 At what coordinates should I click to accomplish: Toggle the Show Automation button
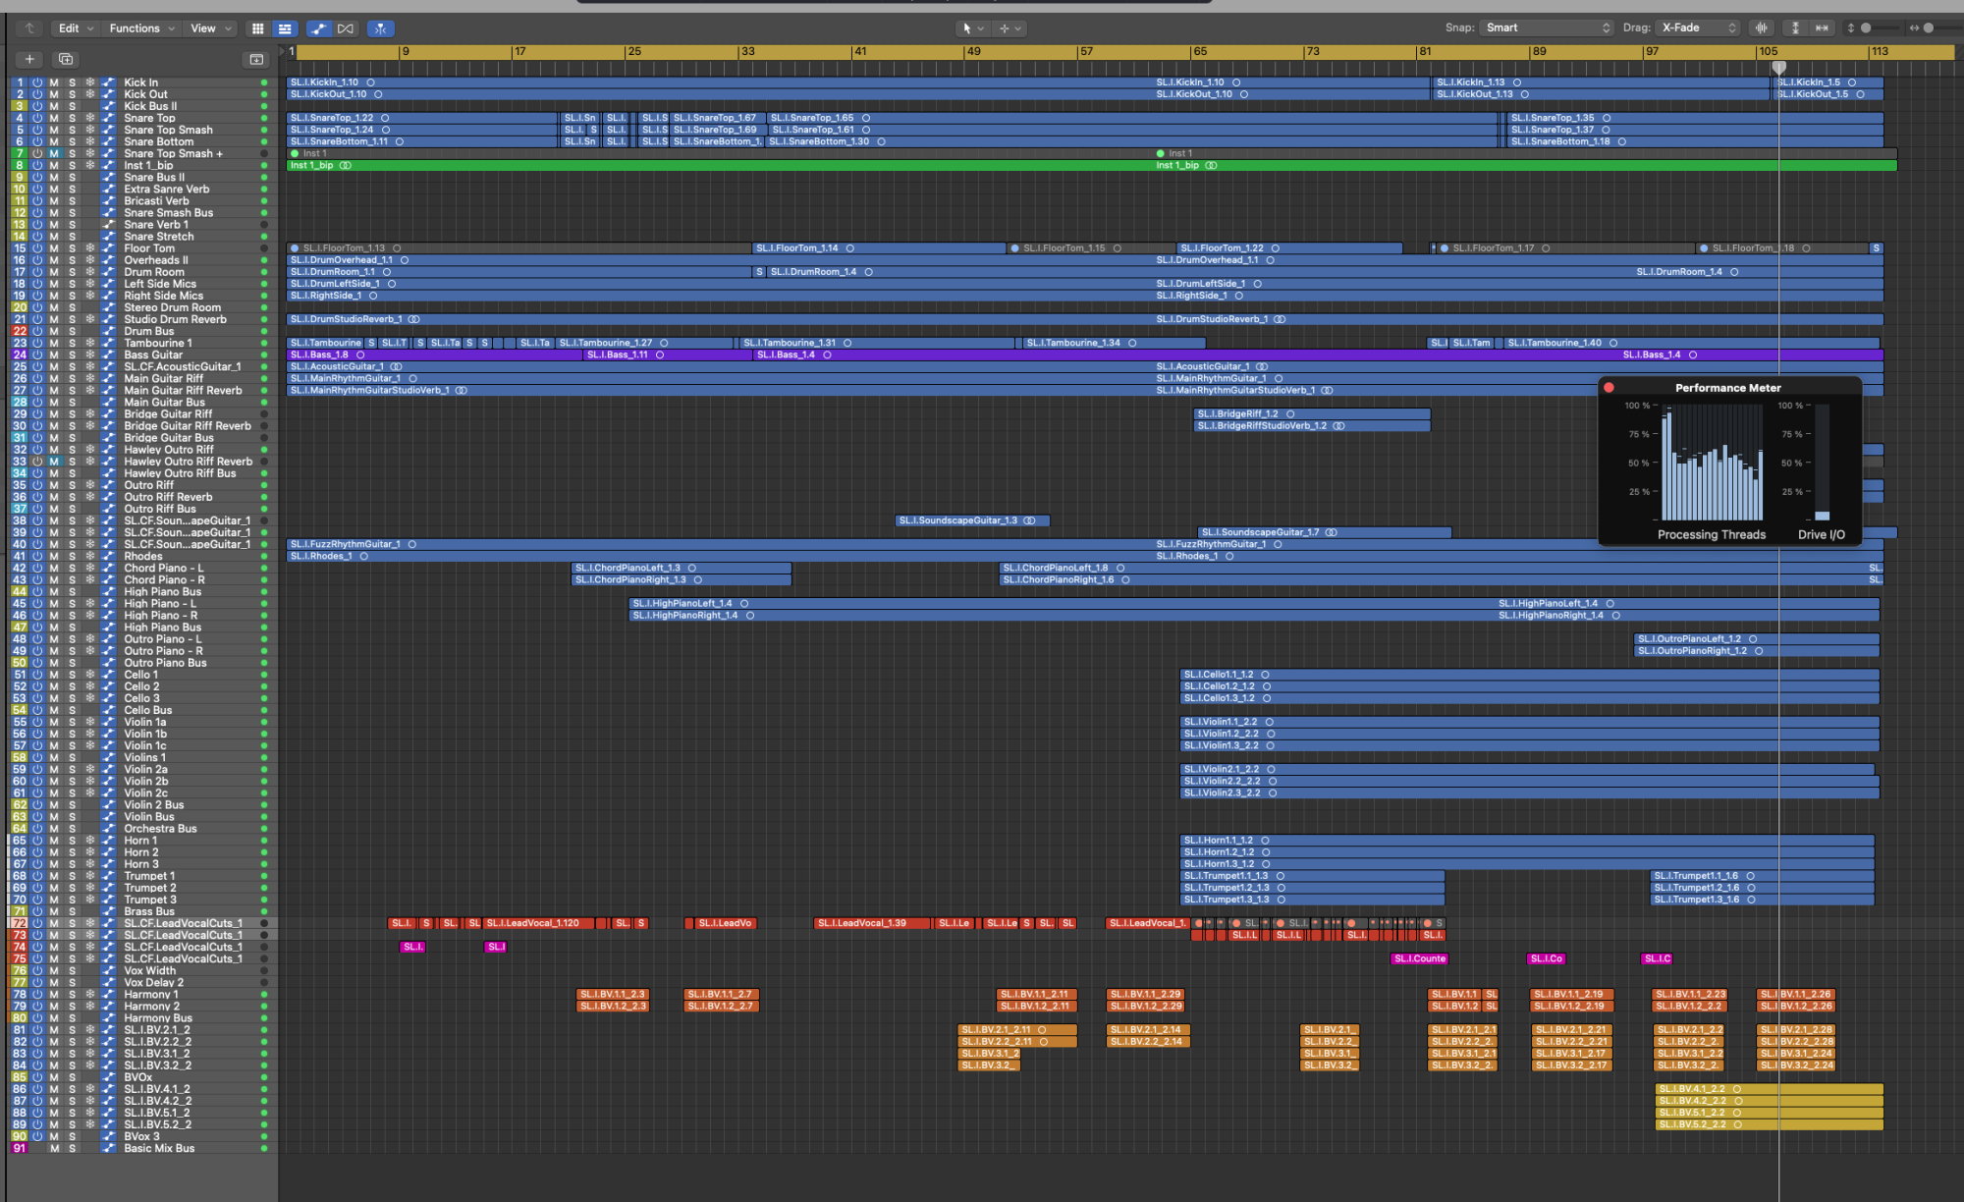pos(318,28)
